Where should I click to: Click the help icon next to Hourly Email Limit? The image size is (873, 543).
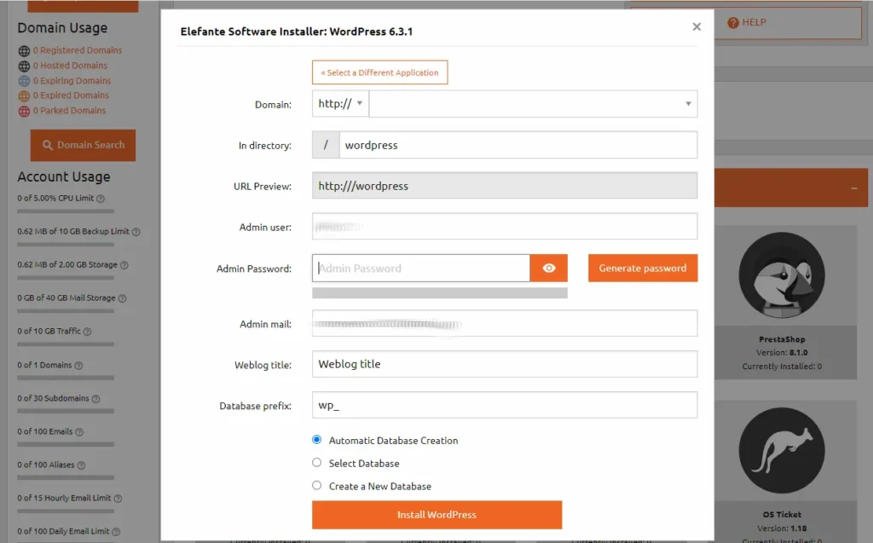click(118, 499)
